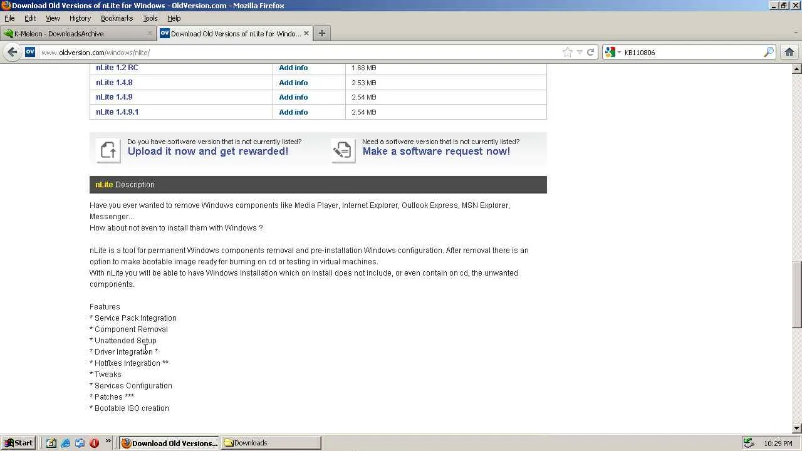
Task: Click the address bar URL field
Action: pos(301,53)
